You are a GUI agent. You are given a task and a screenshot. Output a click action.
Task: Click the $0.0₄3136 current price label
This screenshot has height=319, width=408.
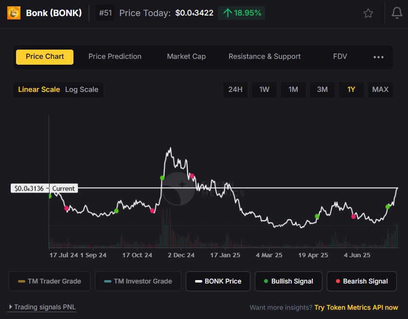pos(29,188)
